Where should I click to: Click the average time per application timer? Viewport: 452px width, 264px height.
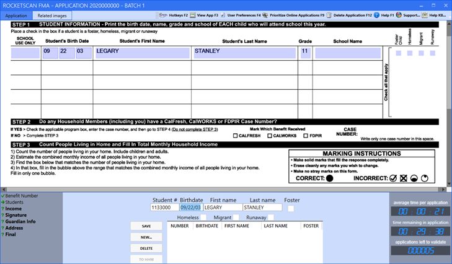(x=420, y=211)
